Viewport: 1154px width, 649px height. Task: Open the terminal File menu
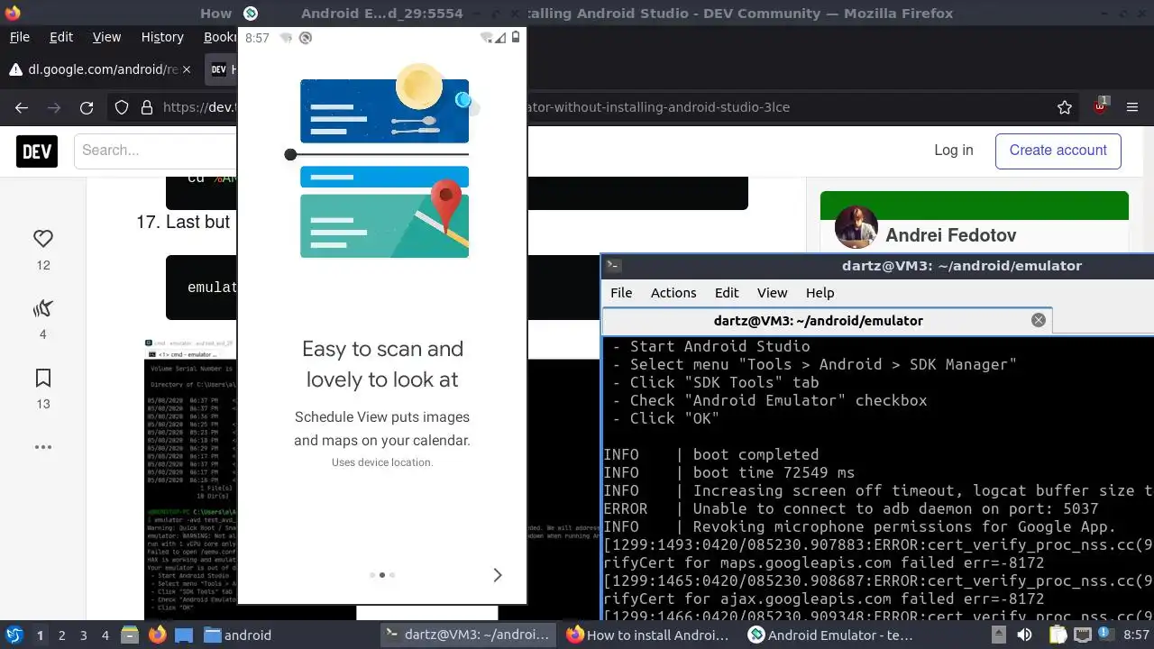click(621, 293)
